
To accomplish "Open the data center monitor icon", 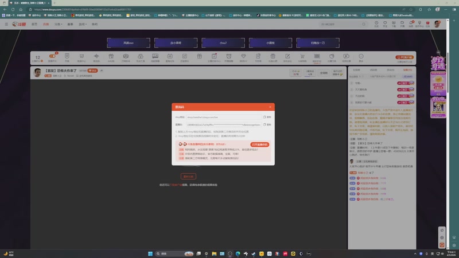I will pyautogui.click(x=81, y=56).
